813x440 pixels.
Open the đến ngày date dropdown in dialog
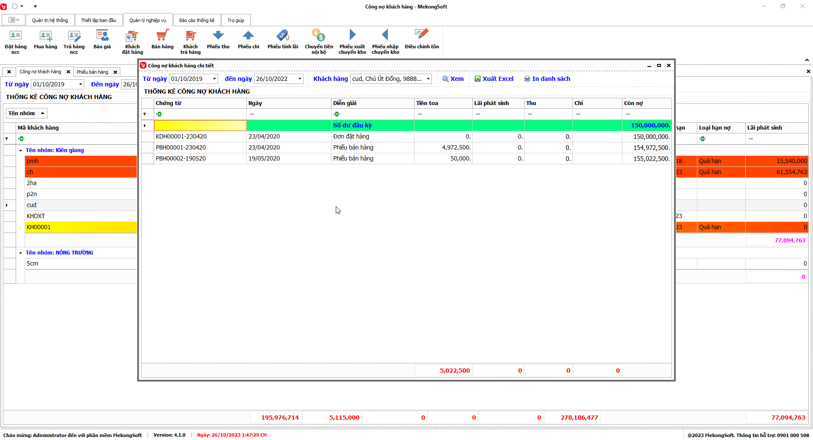click(x=300, y=79)
